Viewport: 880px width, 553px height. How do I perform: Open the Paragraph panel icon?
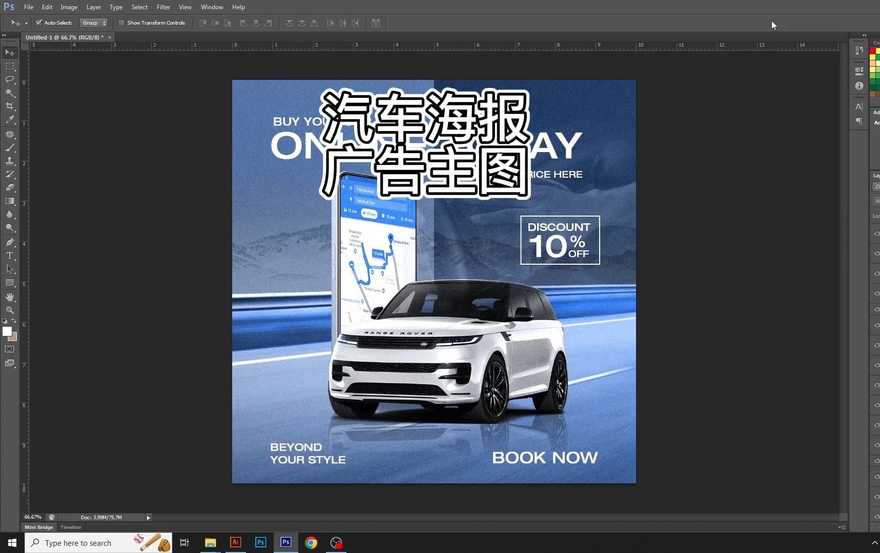click(859, 121)
